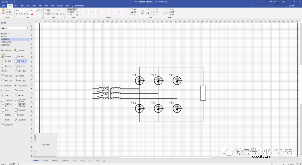The width and height of the screenshot is (302, 165).
Task: Toggle bold formatting
Action: [x=16, y=14]
